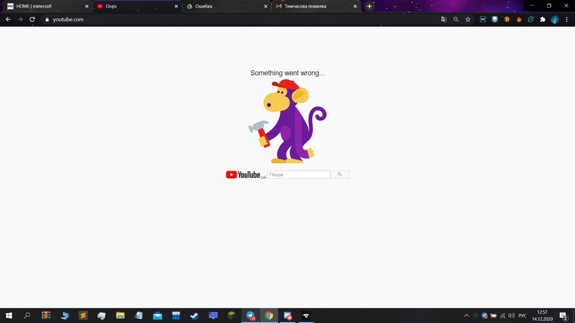The width and height of the screenshot is (575, 323).
Task: Click the purple monkey with hammer illustration
Action: (x=287, y=121)
